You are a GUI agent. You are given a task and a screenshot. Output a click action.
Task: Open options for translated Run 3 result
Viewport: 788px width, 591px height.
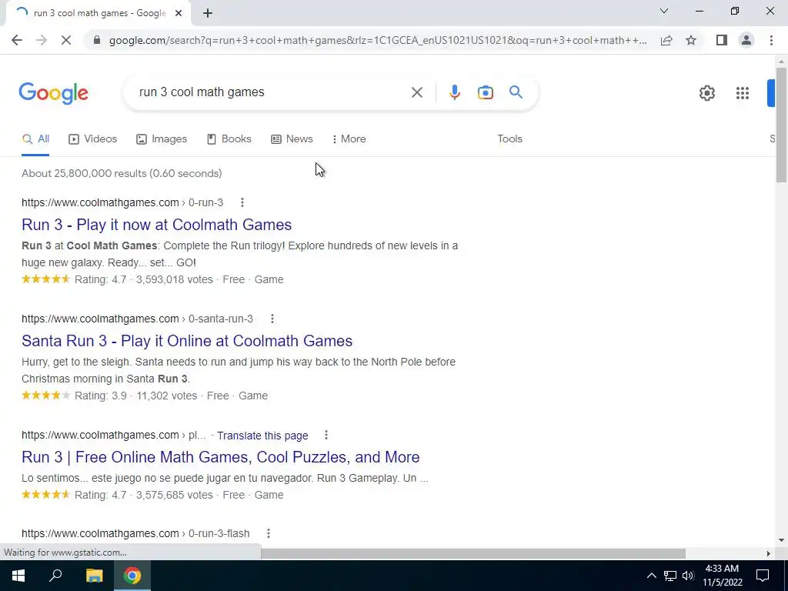pyautogui.click(x=326, y=436)
